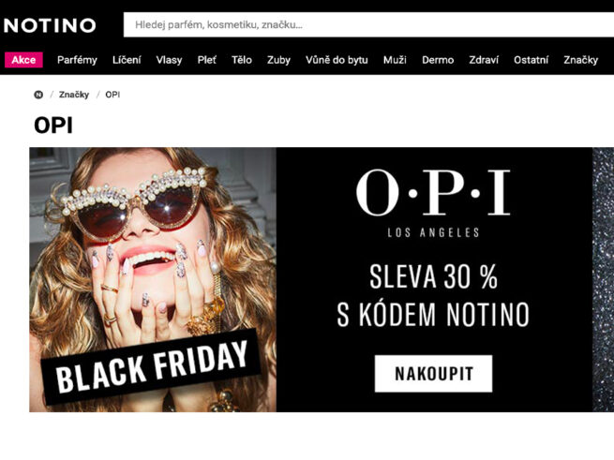Image resolution: width=614 pixels, height=460 pixels.
Task: Open the Parfémy menu
Action: (x=77, y=60)
